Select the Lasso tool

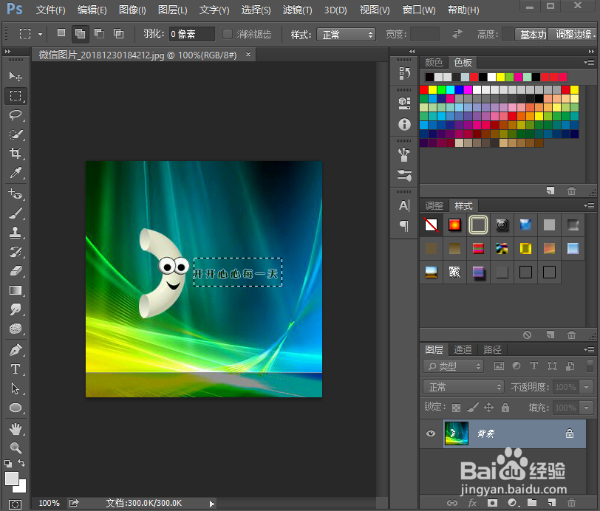tap(16, 114)
